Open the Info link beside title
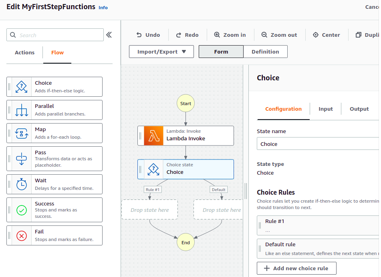Image resolution: width=381 pixels, height=277 pixels. (x=103, y=8)
